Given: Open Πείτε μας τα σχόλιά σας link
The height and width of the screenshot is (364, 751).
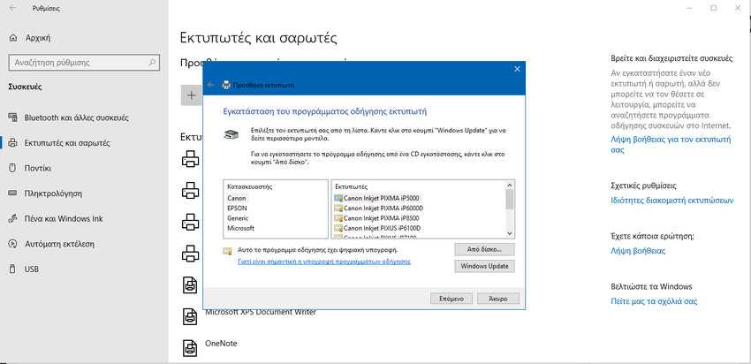Looking at the screenshot, I should (654, 301).
